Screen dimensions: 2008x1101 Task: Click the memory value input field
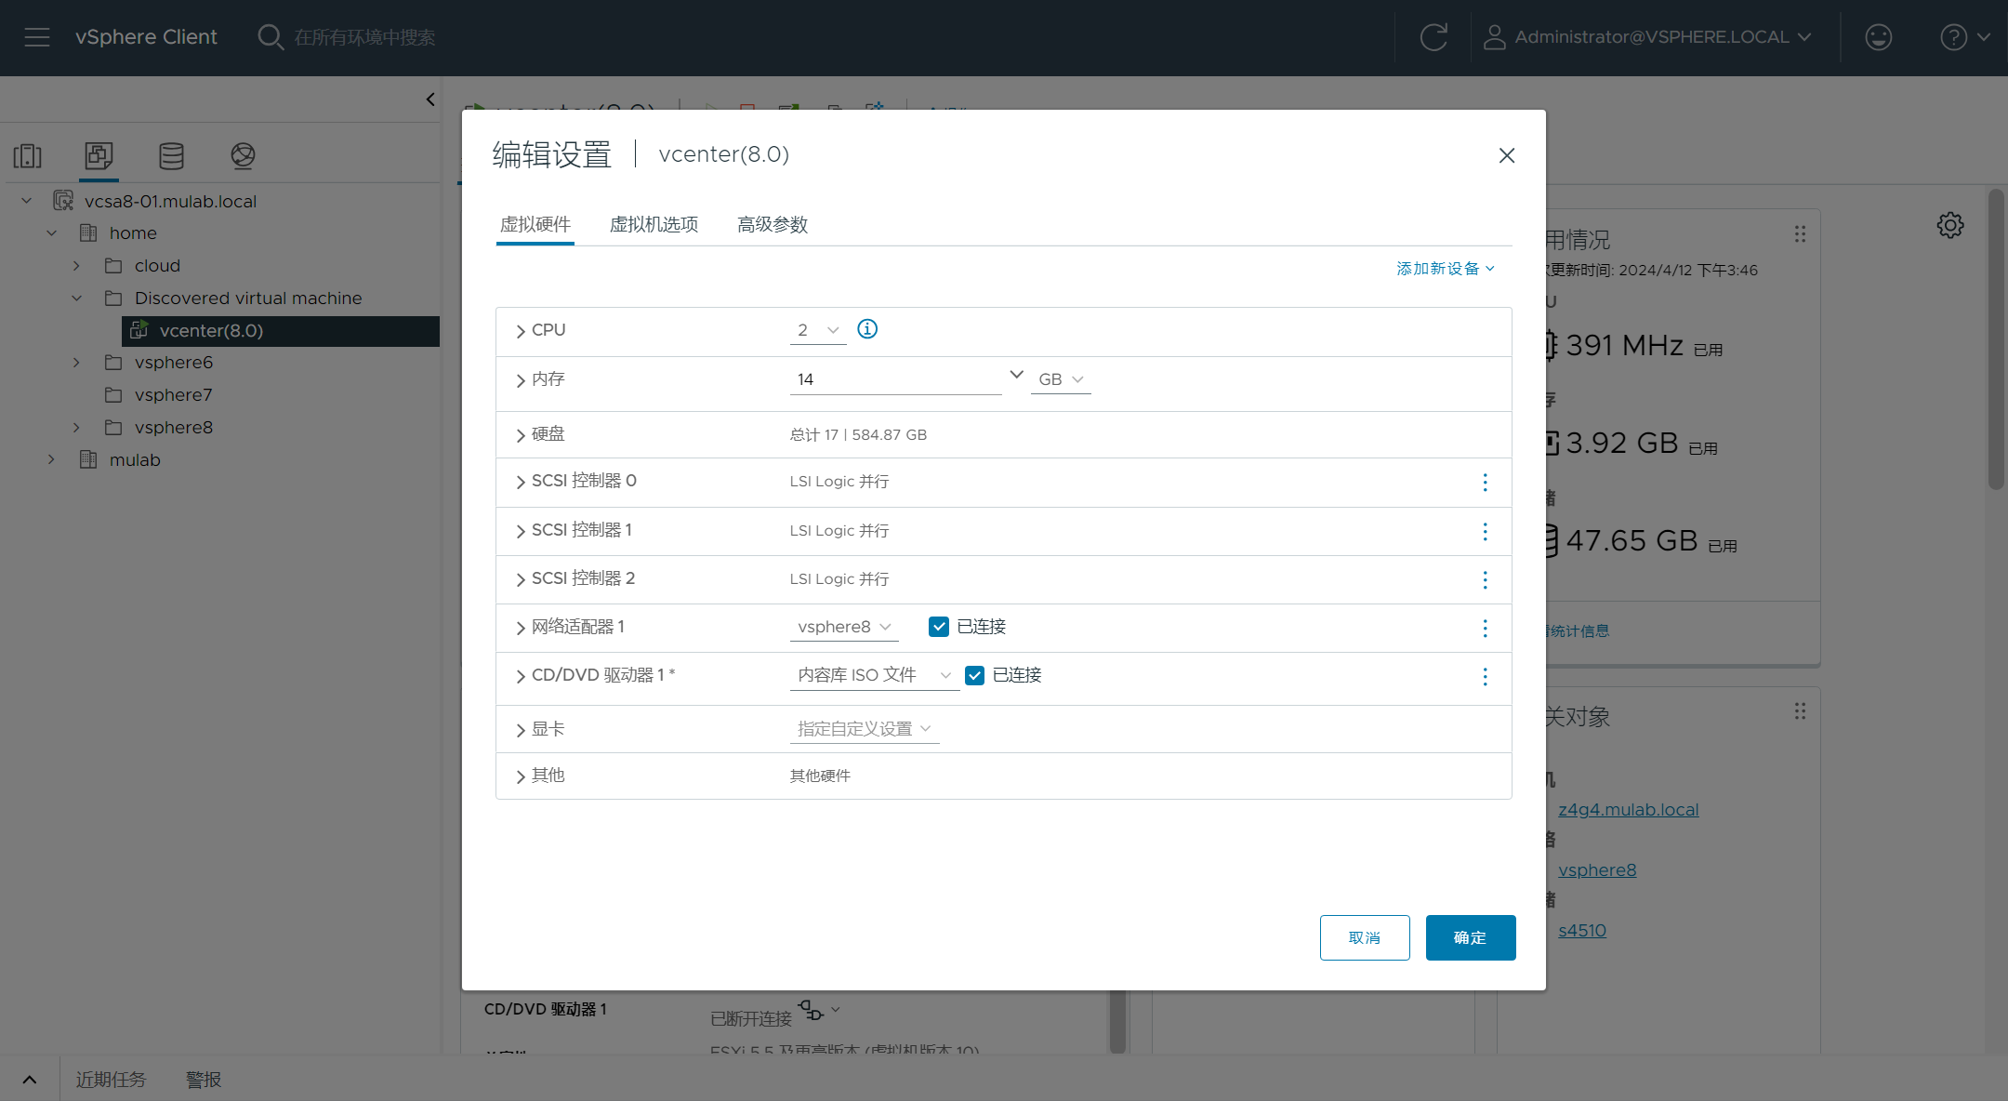point(896,379)
